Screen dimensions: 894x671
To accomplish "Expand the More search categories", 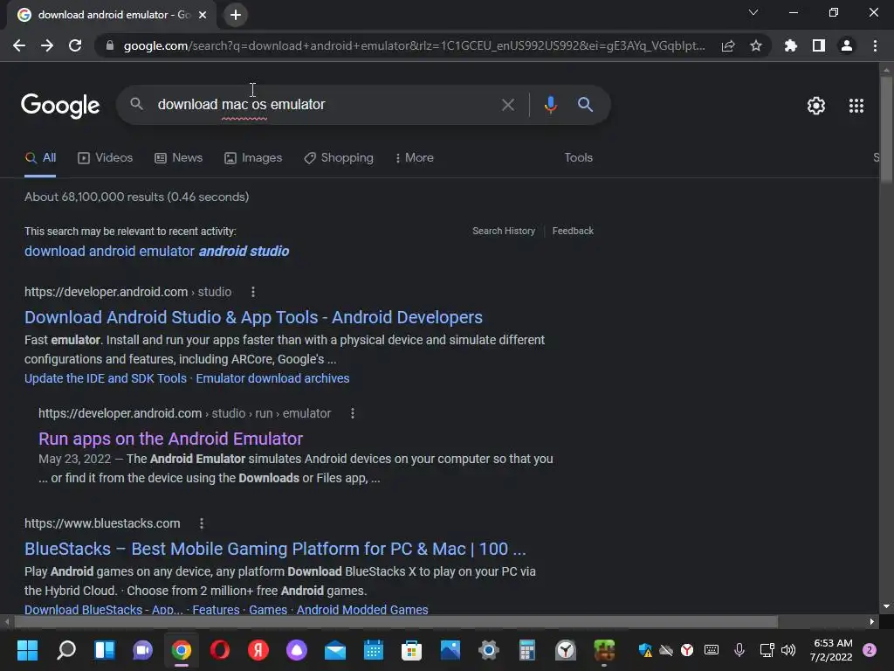I will [x=415, y=158].
